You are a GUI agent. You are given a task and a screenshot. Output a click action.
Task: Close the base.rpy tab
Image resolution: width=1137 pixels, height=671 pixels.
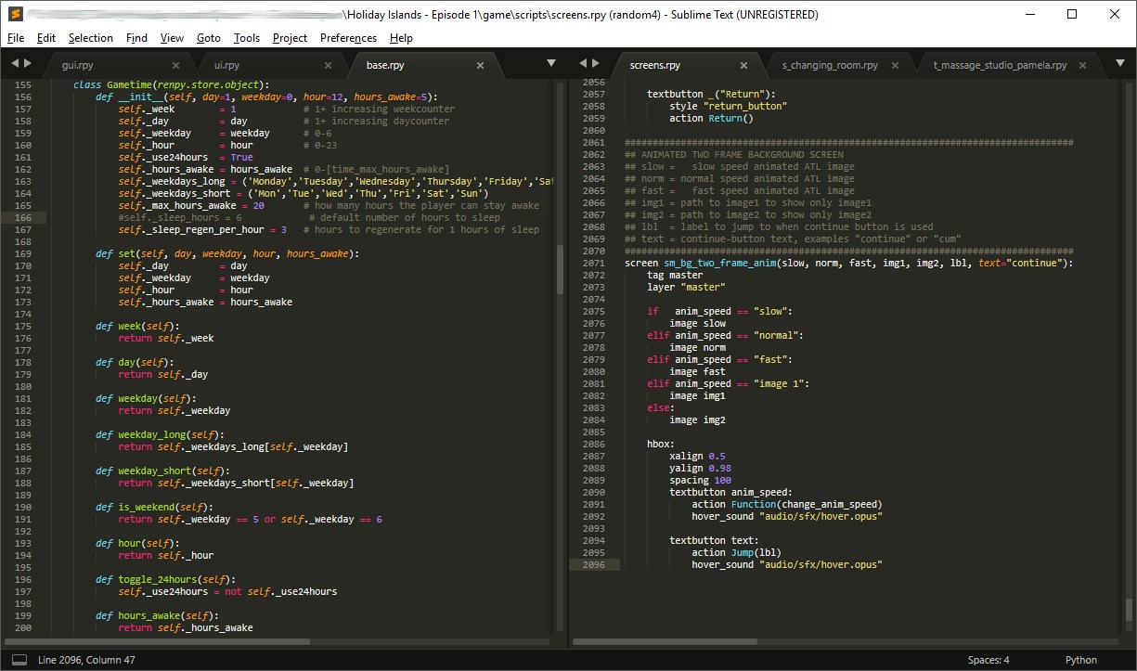coord(480,66)
